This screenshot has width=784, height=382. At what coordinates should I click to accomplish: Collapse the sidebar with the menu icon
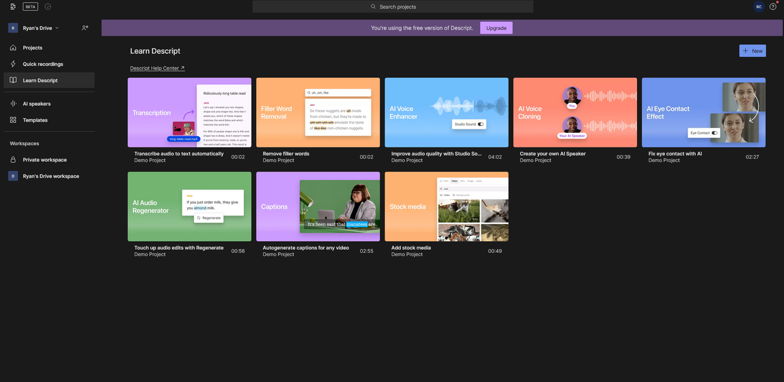(13, 7)
